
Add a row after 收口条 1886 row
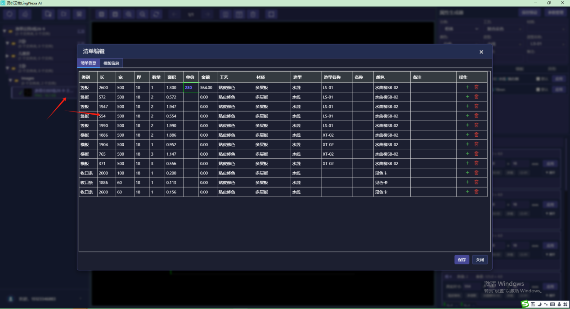467,182
